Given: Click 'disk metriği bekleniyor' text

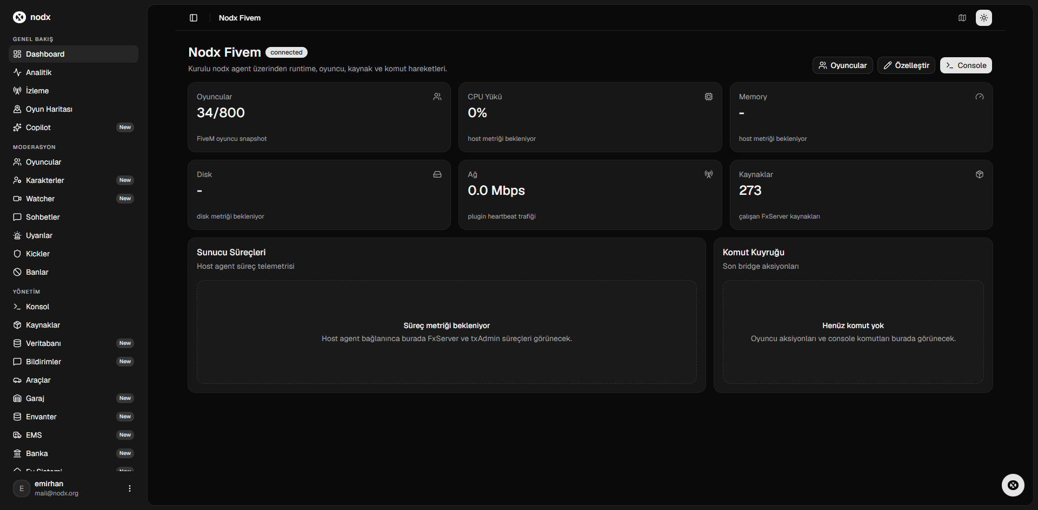Looking at the screenshot, I should coord(230,216).
